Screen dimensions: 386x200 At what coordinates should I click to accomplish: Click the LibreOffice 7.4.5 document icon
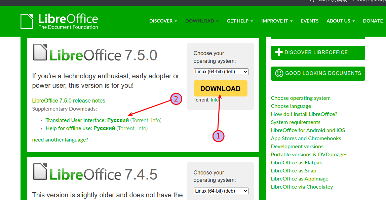[x=40, y=171]
